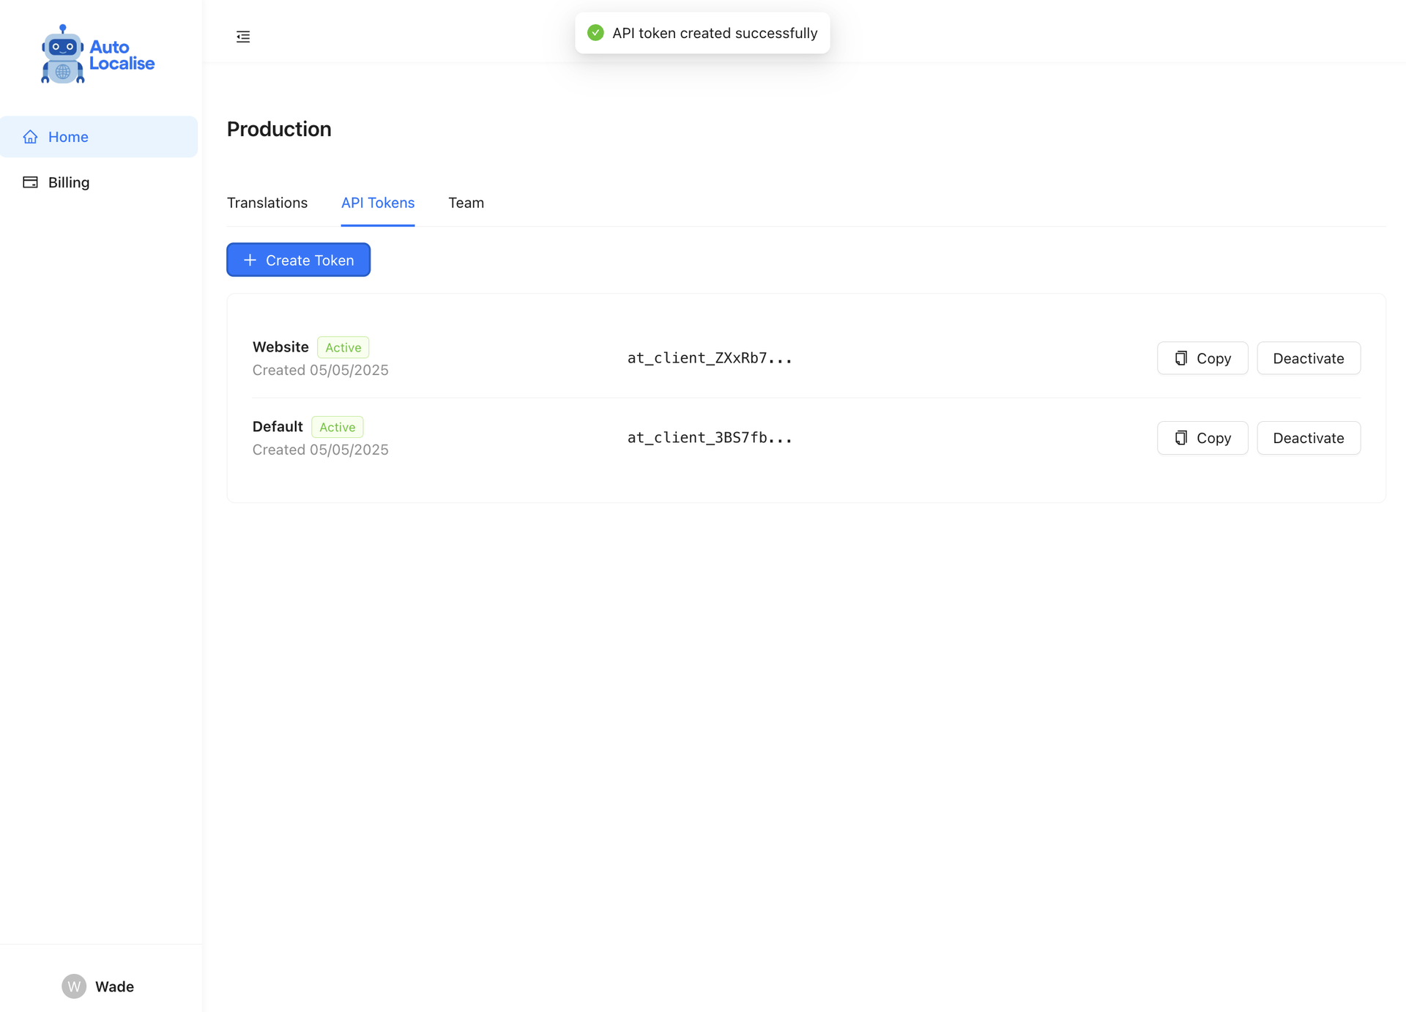Copy the Website token
This screenshot has height=1012, width=1406.
(x=1202, y=358)
